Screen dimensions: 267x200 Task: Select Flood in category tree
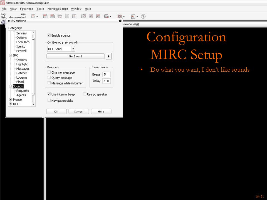[20, 82]
